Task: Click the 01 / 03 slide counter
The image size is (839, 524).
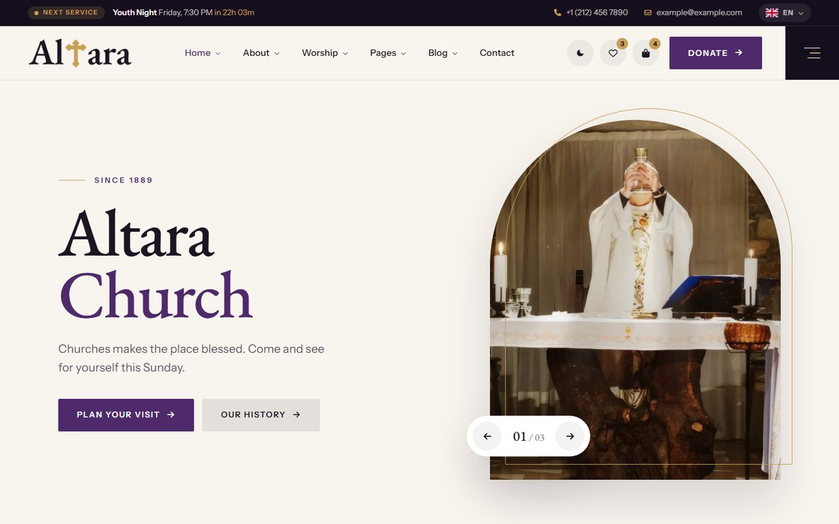Action: (529, 437)
